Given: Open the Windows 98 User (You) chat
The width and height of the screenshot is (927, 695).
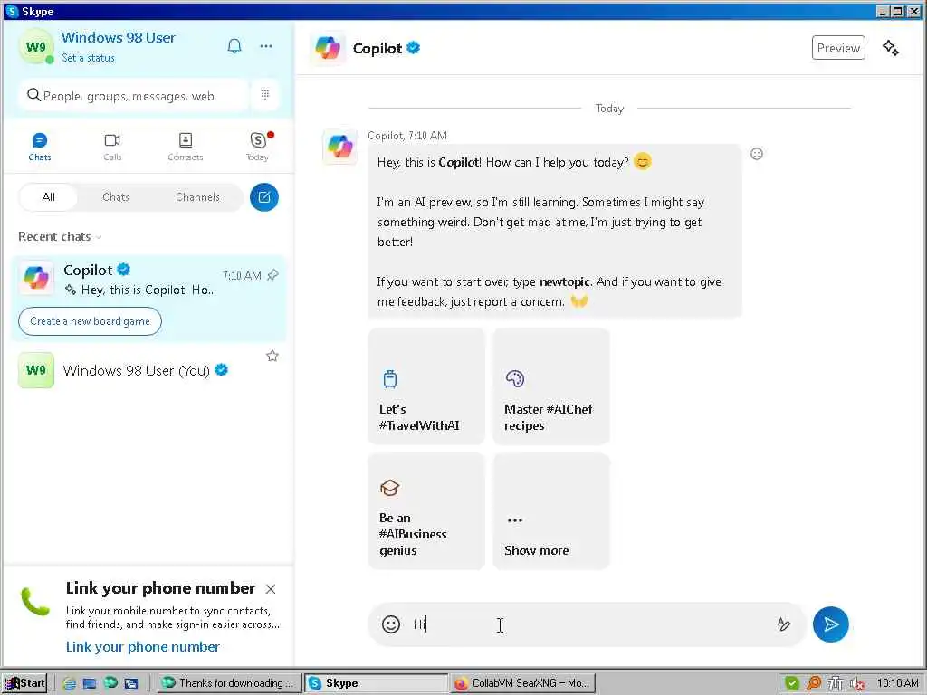Looking at the screenshot, I should click(x=149, y=370).
